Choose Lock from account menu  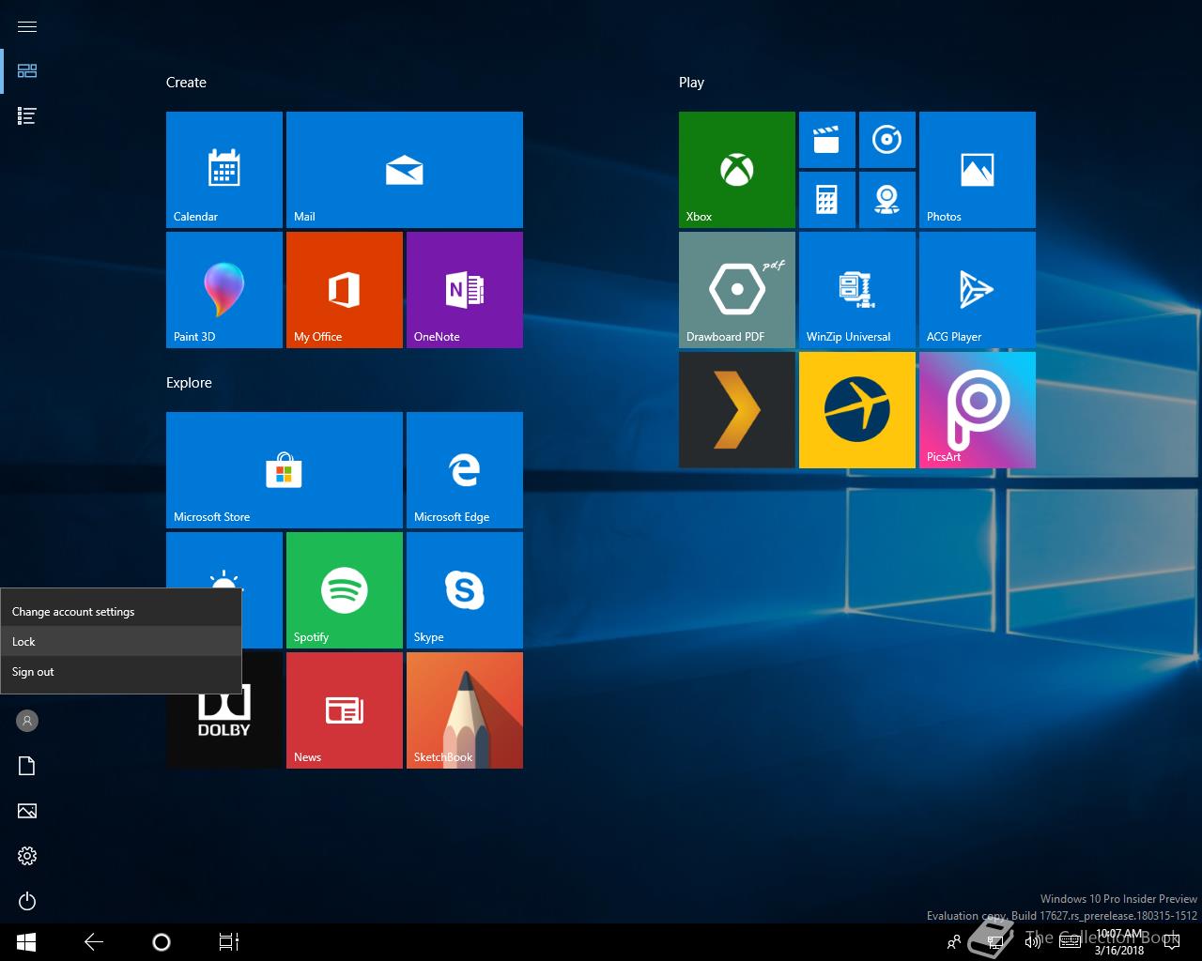[121, 642]
